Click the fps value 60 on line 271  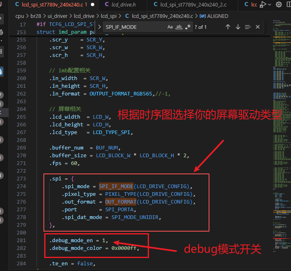(74, 163)
